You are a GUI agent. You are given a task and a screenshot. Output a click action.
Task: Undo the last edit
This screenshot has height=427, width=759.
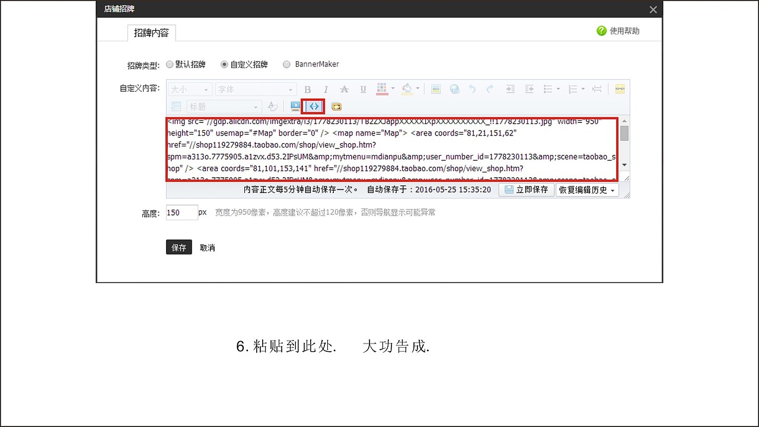472,89
